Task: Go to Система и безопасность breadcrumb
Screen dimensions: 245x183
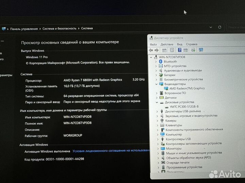Action: click(x=59, y=28)
